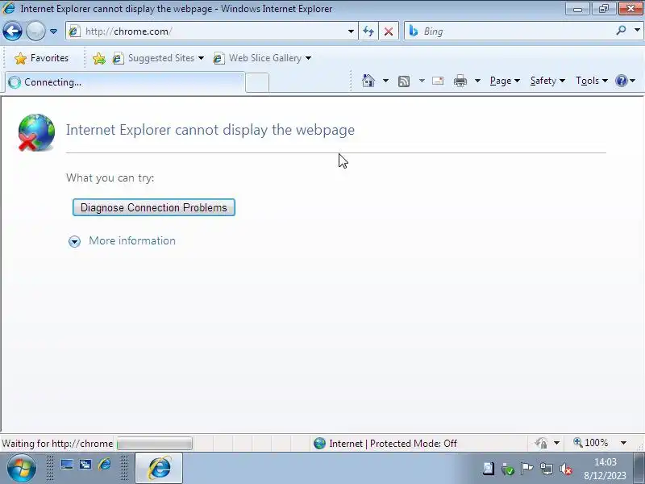
Task: Launch Internet Explorer from quick launch
Action: click(x=105, y=465)
